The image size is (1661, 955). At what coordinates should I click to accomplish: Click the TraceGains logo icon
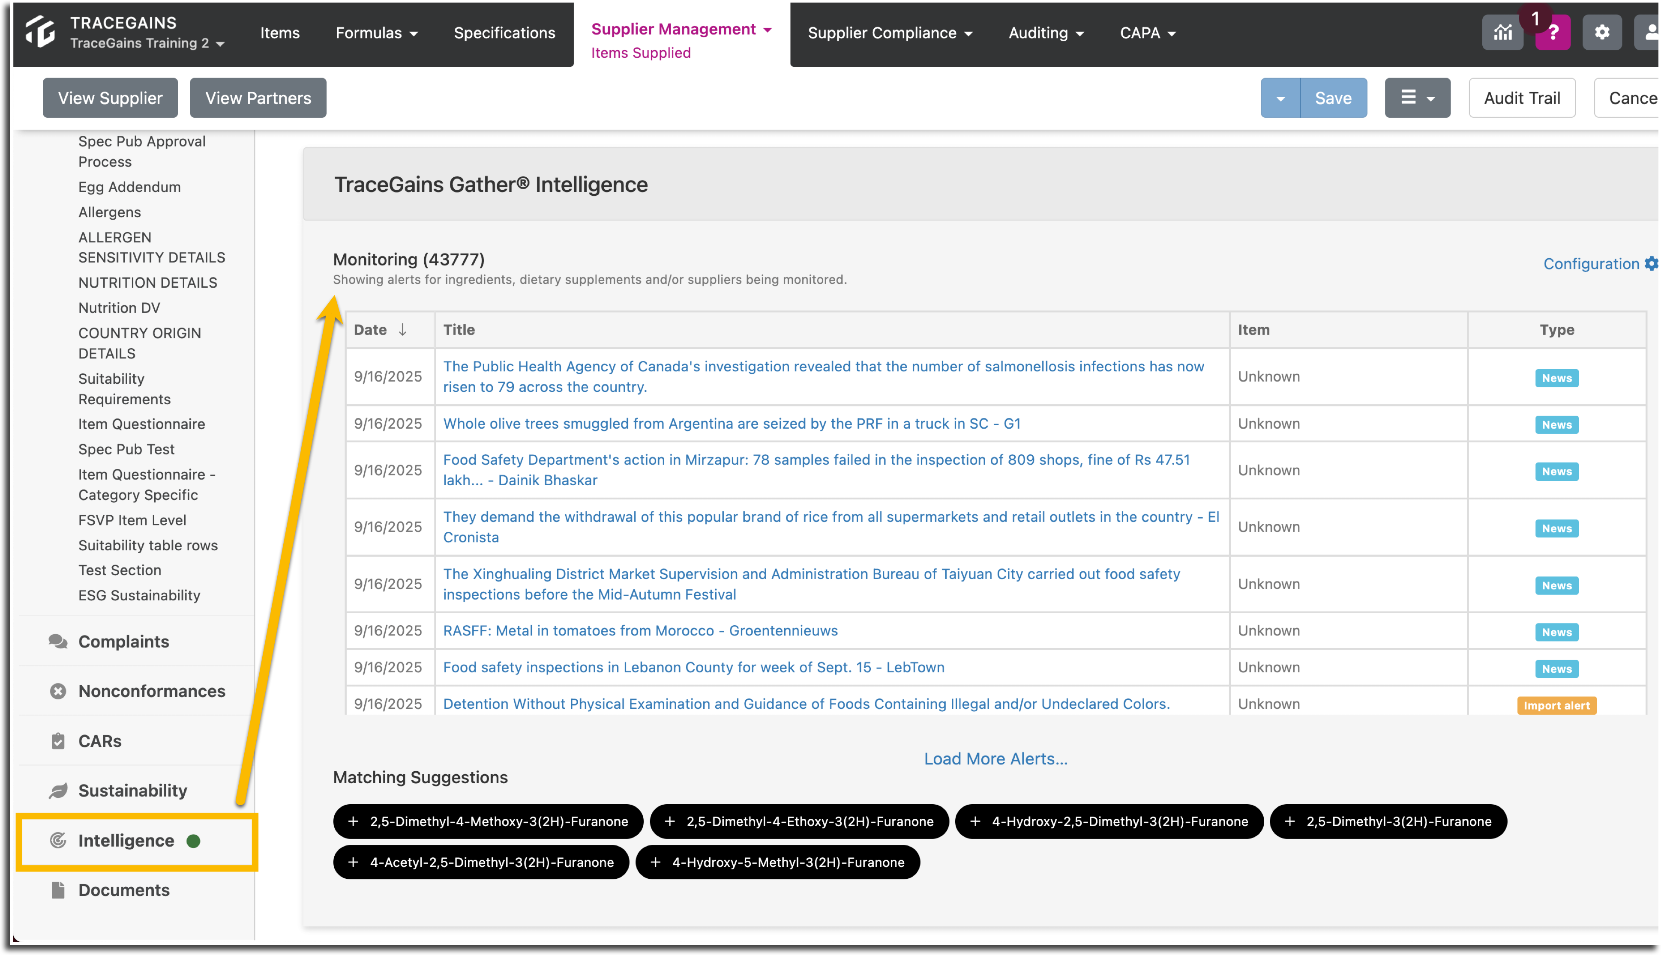click(x=41, y=32)
